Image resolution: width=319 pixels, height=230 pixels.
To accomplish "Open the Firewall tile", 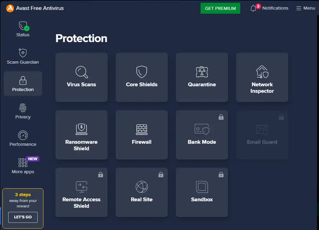I will click(x=141, y=135).
